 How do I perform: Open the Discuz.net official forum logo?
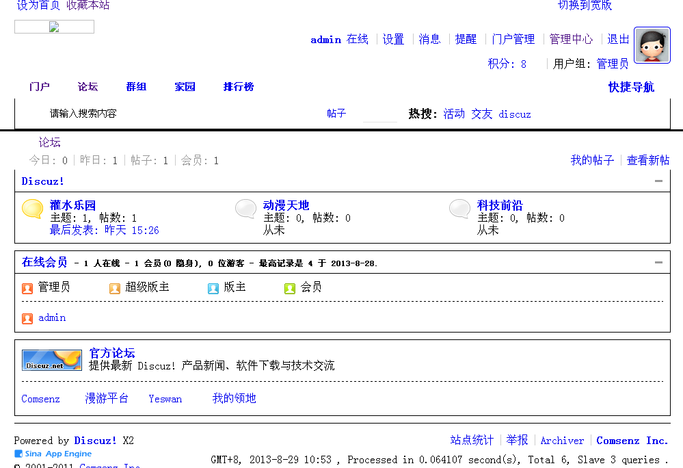point(51,359)
